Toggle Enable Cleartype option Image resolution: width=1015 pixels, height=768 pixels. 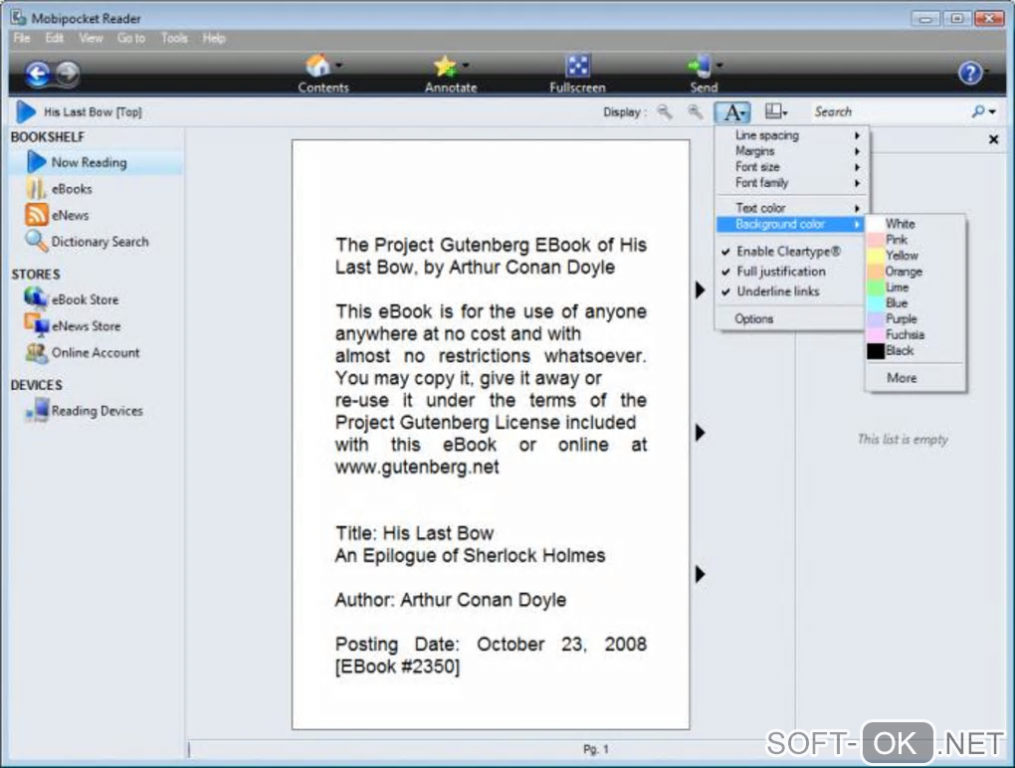coord(790,252)
